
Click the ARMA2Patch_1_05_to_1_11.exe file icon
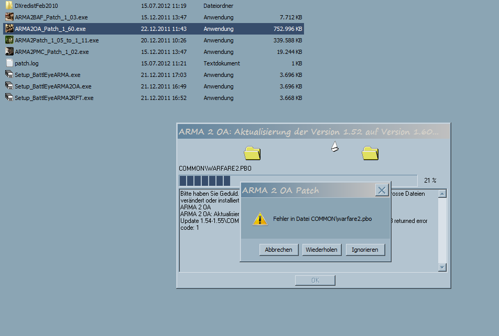click(9, 40)
